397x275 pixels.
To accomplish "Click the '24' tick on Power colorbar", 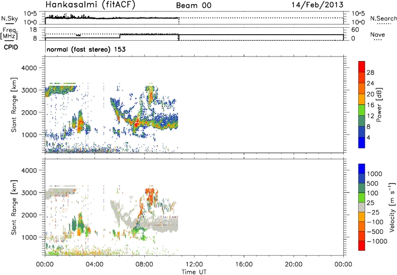I will tap(370, 83).
